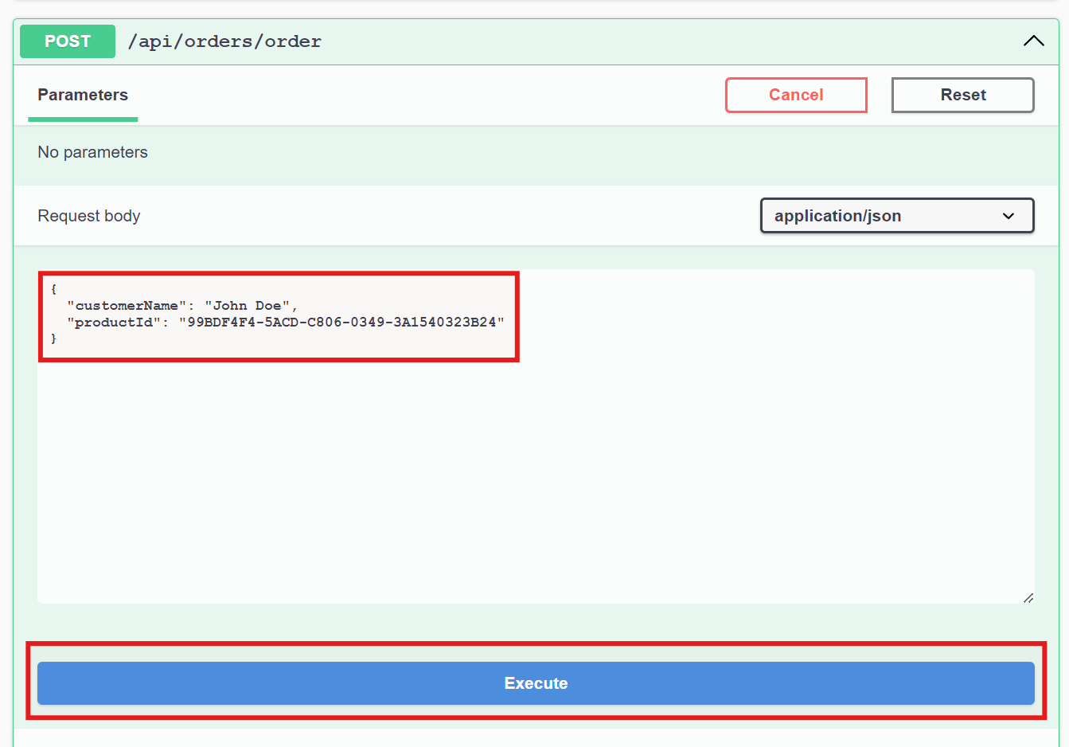Click the green POST method badge
This screenshot has width=1069, height=747.
coord(68,41)
